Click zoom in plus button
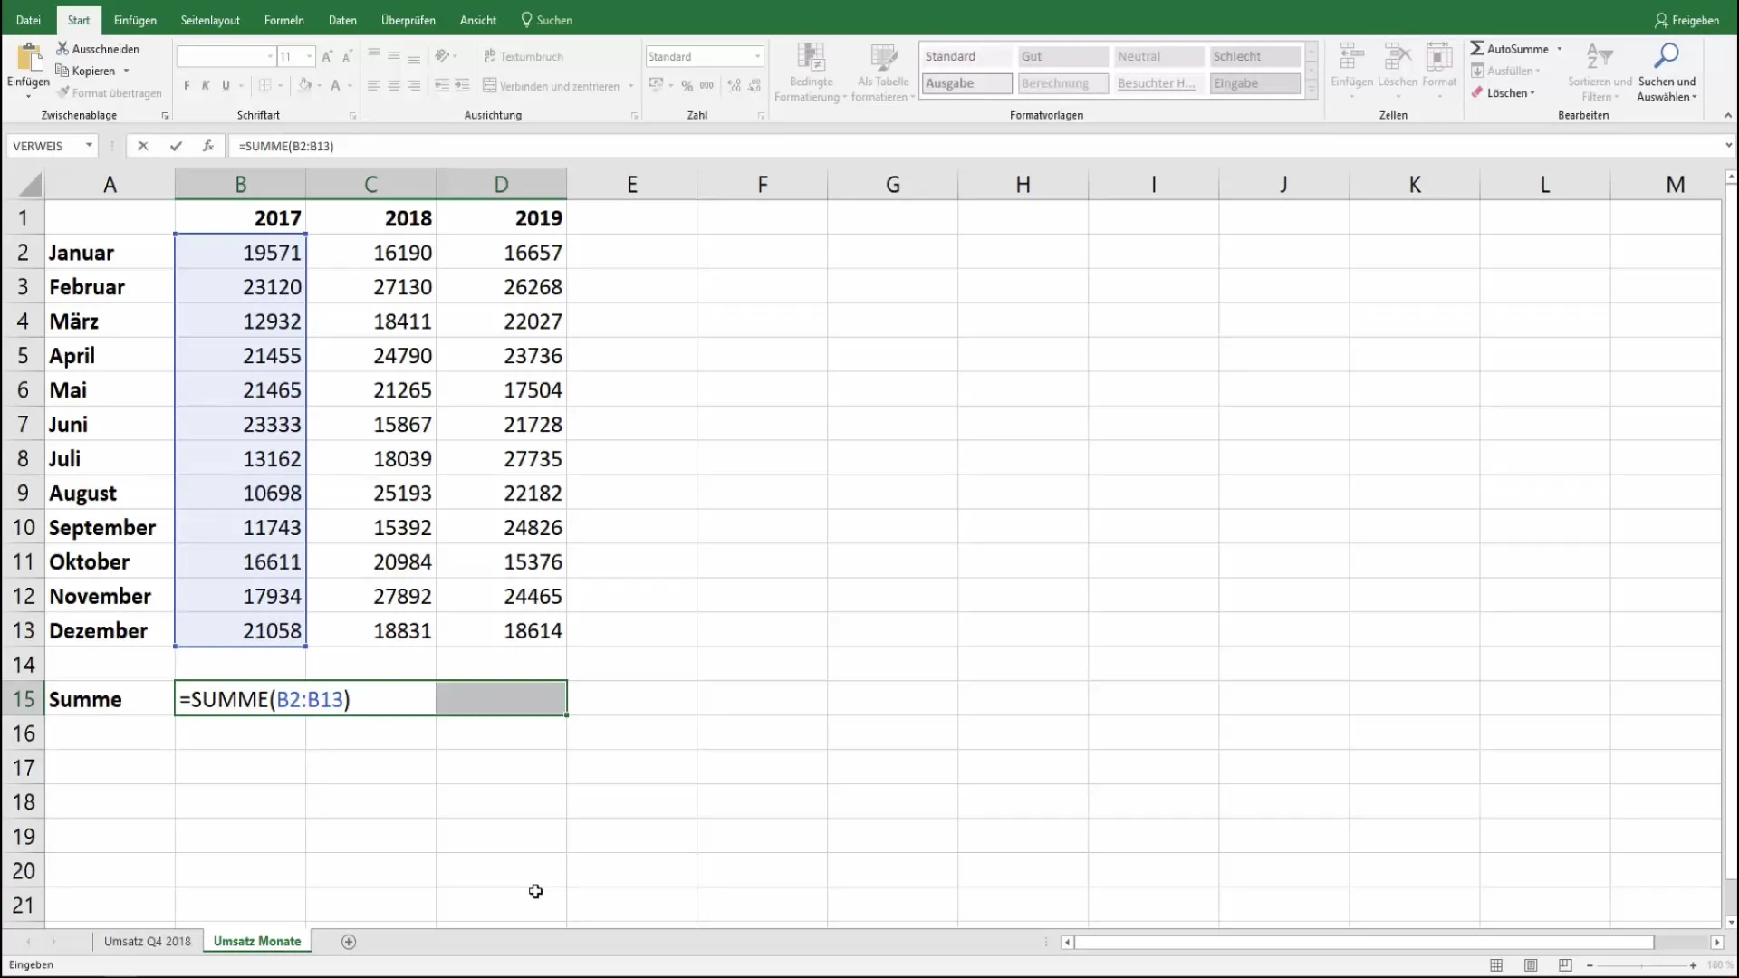 pos(1693,966)
